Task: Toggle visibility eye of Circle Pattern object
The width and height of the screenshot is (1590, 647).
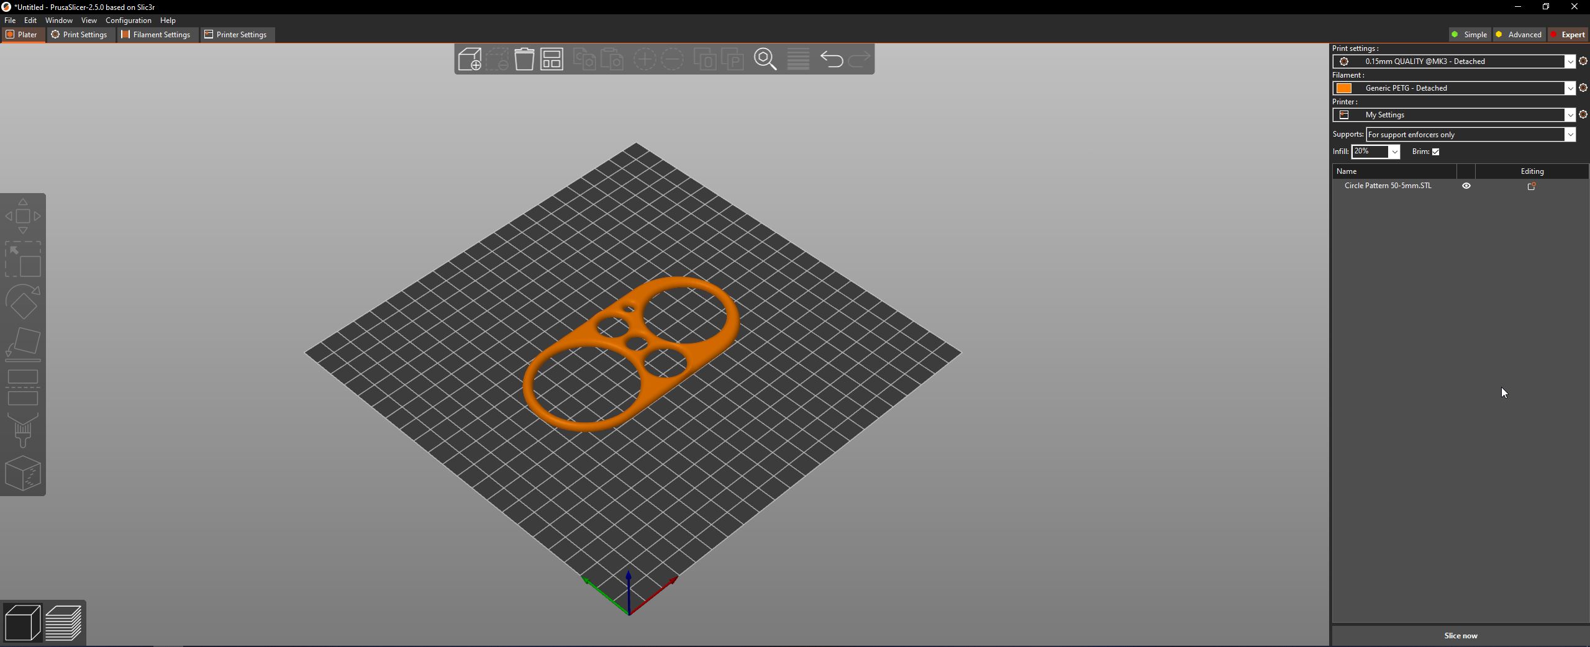Action: 1466,186
